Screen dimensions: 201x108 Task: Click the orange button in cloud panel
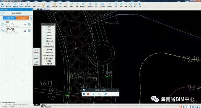click(x=23, y=18)
